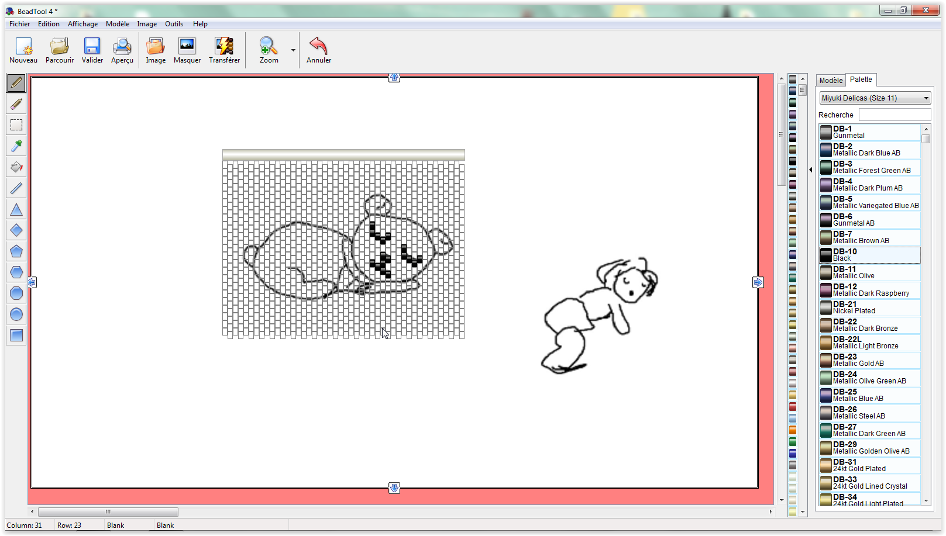
Task: Click the bottom canvas expand arrow
Action: pyautogui.click(x=394, y=488)
